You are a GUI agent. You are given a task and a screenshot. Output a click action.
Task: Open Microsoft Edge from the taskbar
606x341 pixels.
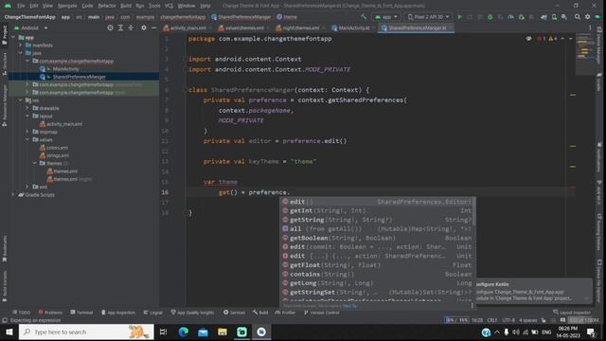(183, 332)
